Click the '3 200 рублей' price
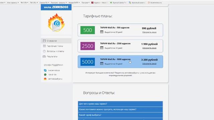This screenshot has height=120, width=214. pos(149,60)
